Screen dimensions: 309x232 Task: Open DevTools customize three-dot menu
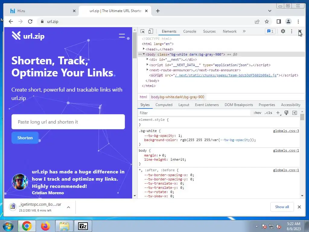pos(291,31)
